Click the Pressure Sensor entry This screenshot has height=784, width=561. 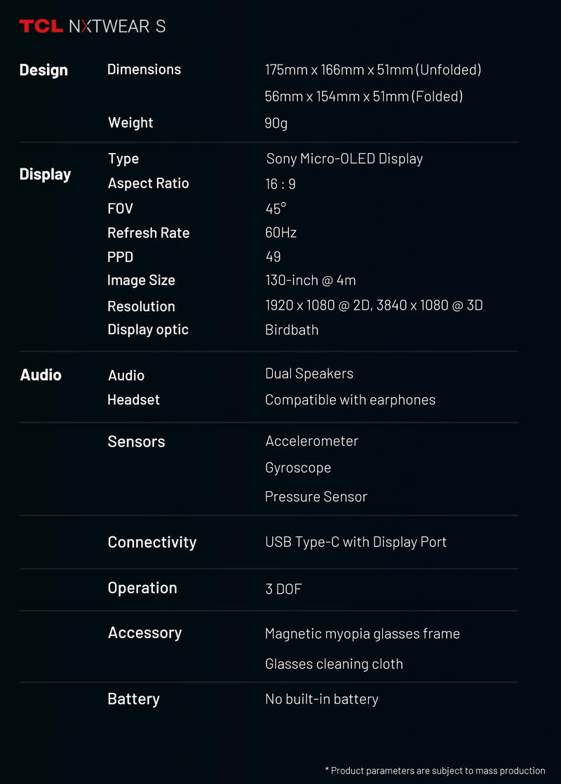[x=316, y=497]
